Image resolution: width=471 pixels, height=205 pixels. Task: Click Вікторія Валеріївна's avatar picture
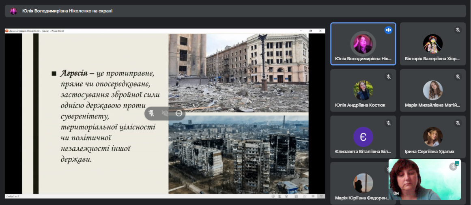tap(432, 44)
